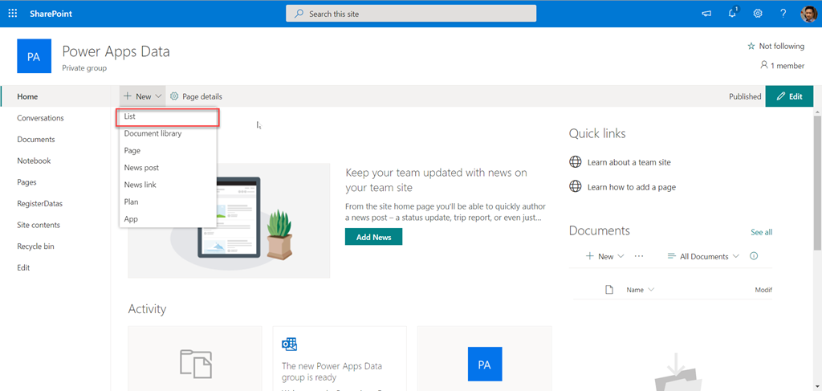Click the help question mark icon
The image size is (822, 391).
pyautogui.click(x=783, y=14)
